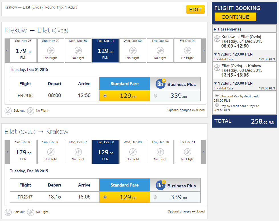Show later outbound dates with right arrow

203,50
